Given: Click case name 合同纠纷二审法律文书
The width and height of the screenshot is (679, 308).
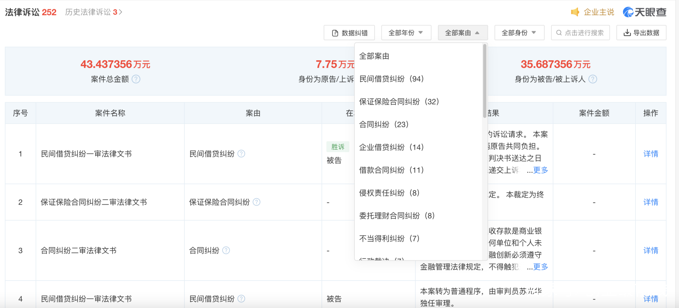Looking at the screenshot, I should (79, 250).
